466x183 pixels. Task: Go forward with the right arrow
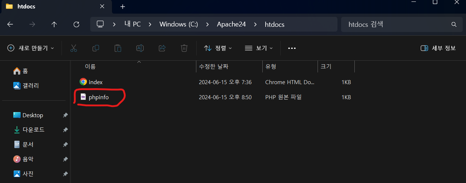pyautogui.click(x=32, y=24)
